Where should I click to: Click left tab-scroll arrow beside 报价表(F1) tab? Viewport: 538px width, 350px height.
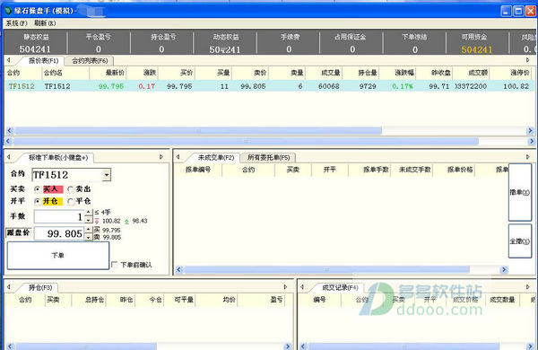[x=9, y=60]
